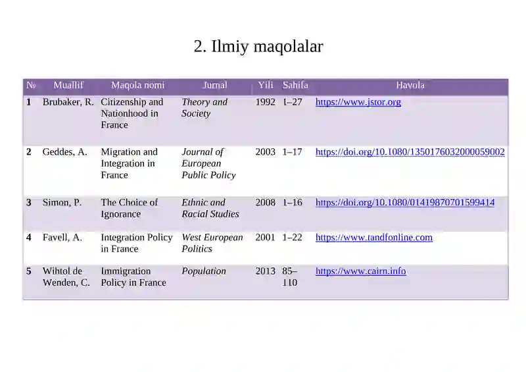Click the page range '1–27'
Screen dimensions: 526x372
292,102
